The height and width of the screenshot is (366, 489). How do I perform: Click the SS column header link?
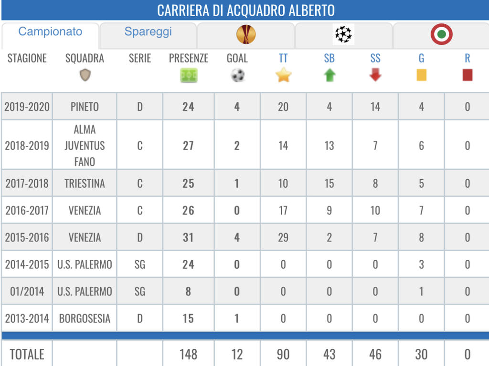coord(375,58)
